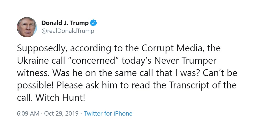Viewport: 275px width, 137px height.
Task: Click the @realDonaldTrump handle
Action: point(68,31)
